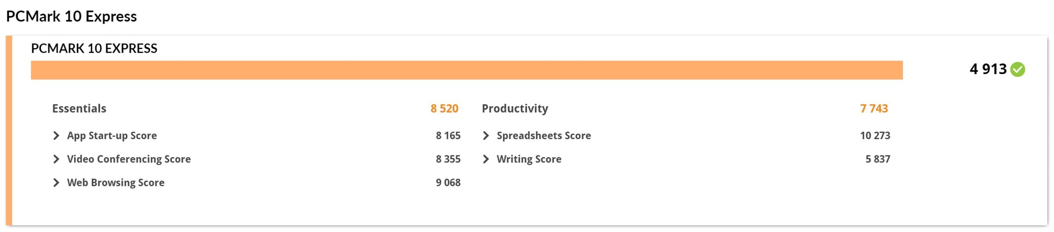Expand the Spreadsheets Score chevron
The width and height of the screenshot is (1054, 232).
click(x=486, y=136)
